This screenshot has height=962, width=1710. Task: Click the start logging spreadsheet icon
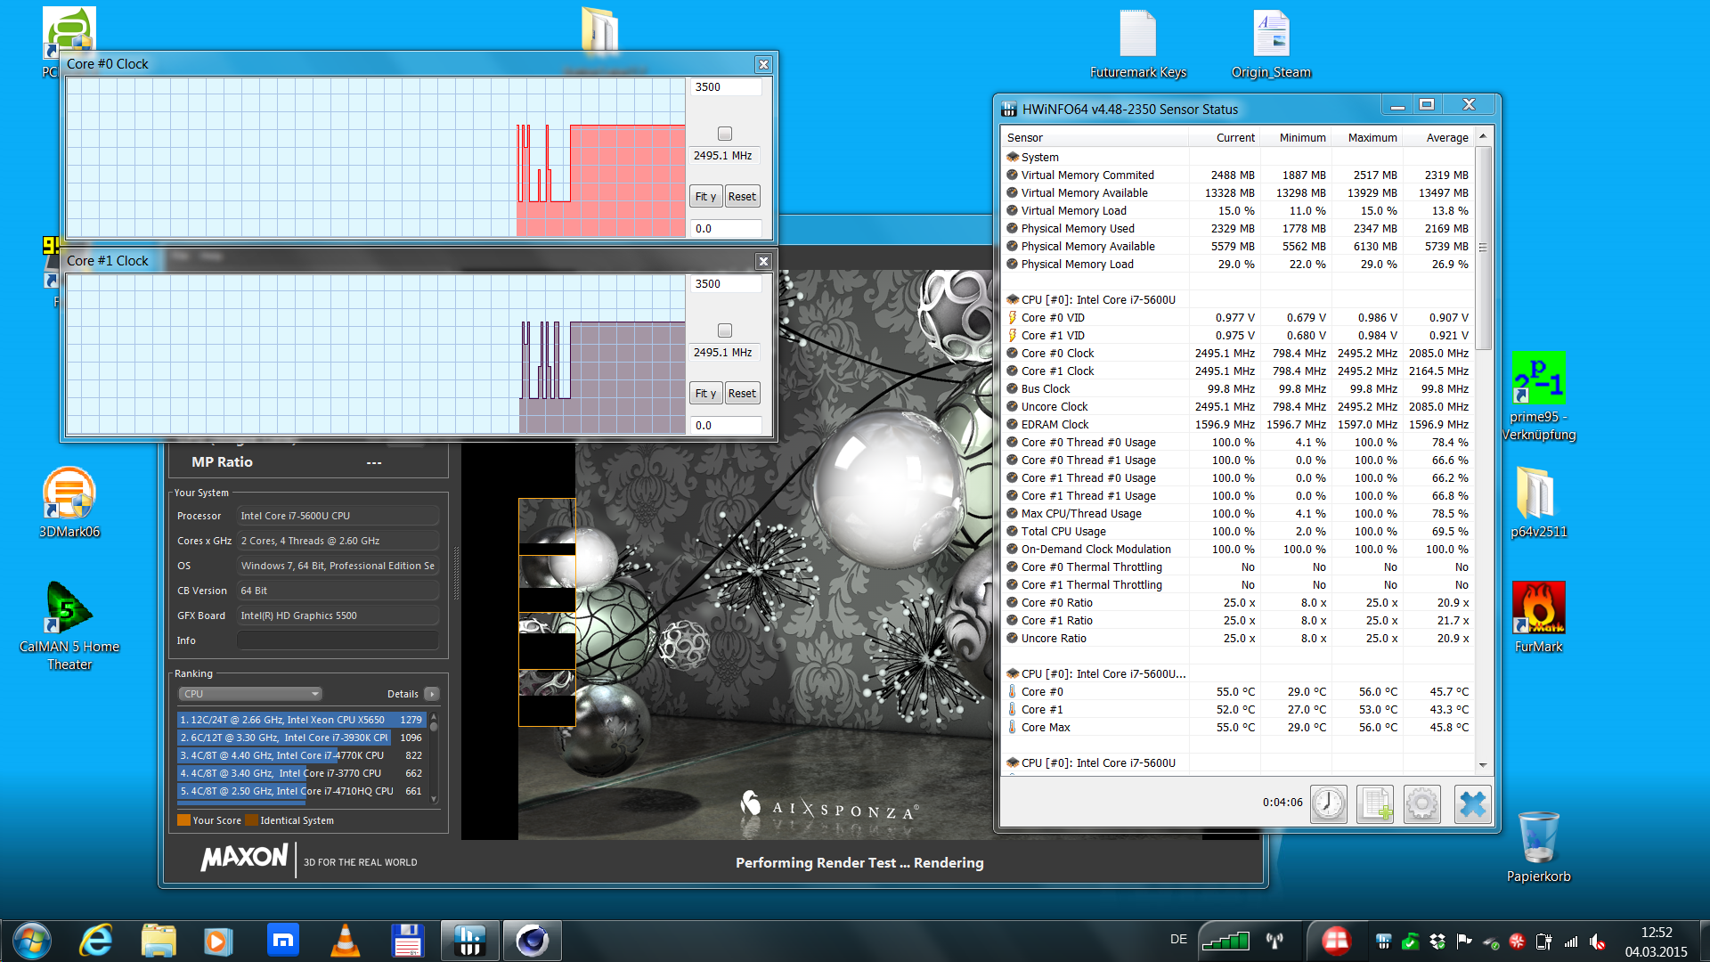[x=1375, y=803]
